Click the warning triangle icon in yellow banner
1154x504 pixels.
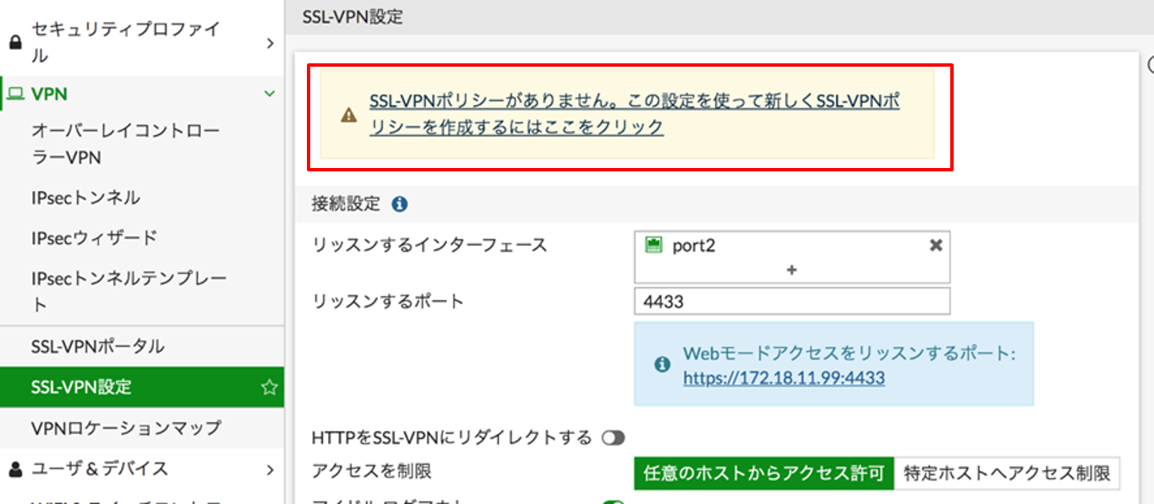coord(348,115)
